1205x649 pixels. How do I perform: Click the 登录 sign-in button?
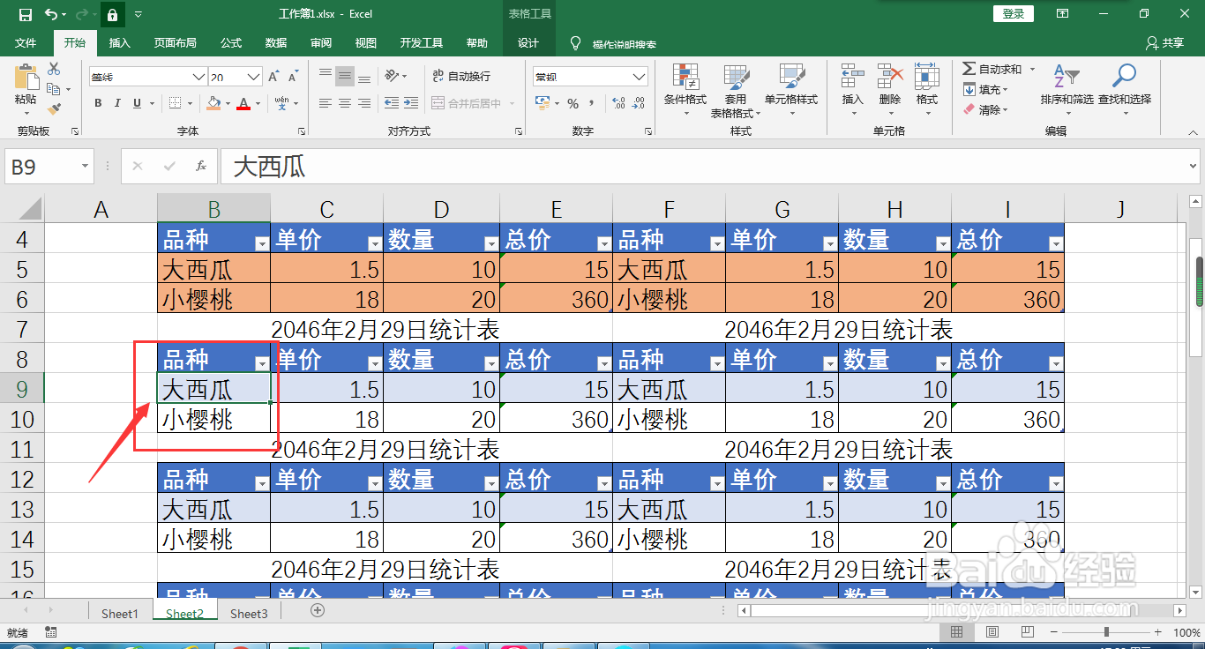point(1013,14)
